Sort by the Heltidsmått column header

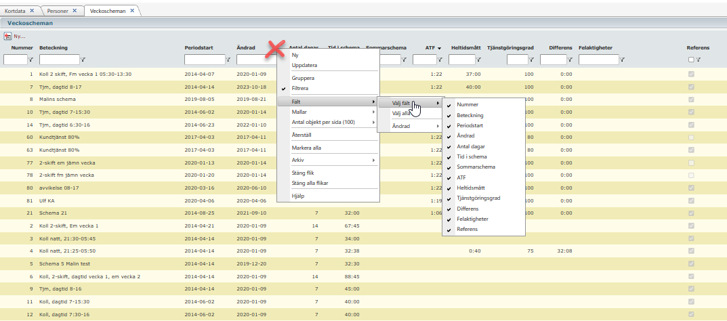coord(466,47)
